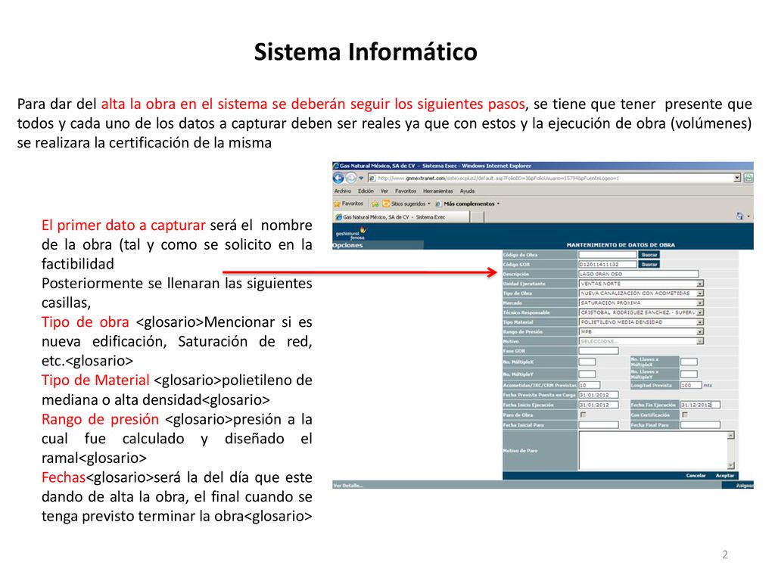Click the Fase GOR input field
The image size is (775, 581).
[599, 351]
